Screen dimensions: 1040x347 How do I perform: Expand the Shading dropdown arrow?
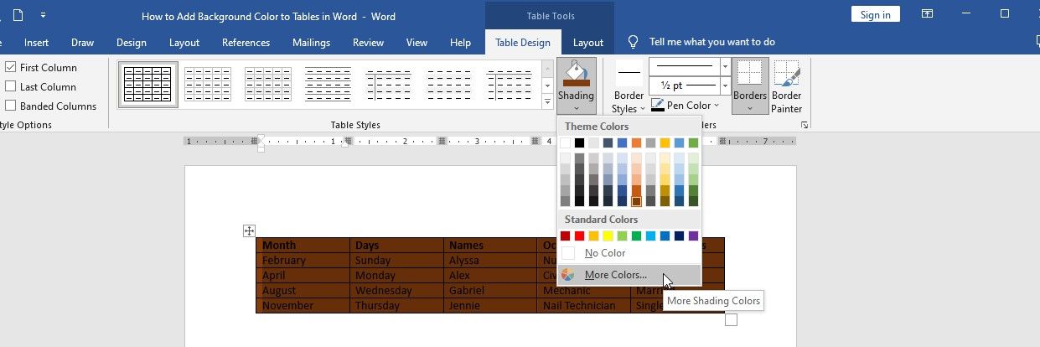click(576, 108)
